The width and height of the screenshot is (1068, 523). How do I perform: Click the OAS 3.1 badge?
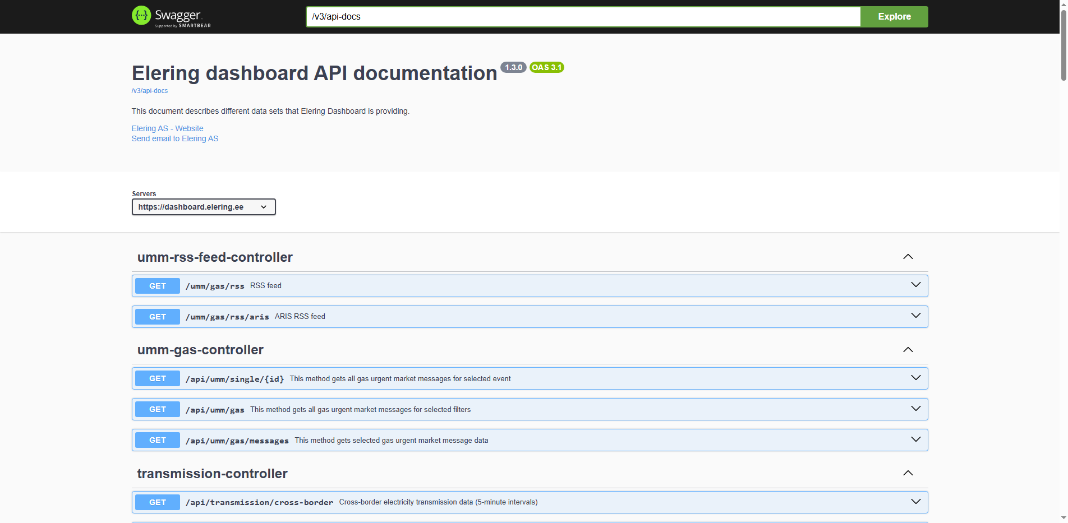[x=546, y=67]
